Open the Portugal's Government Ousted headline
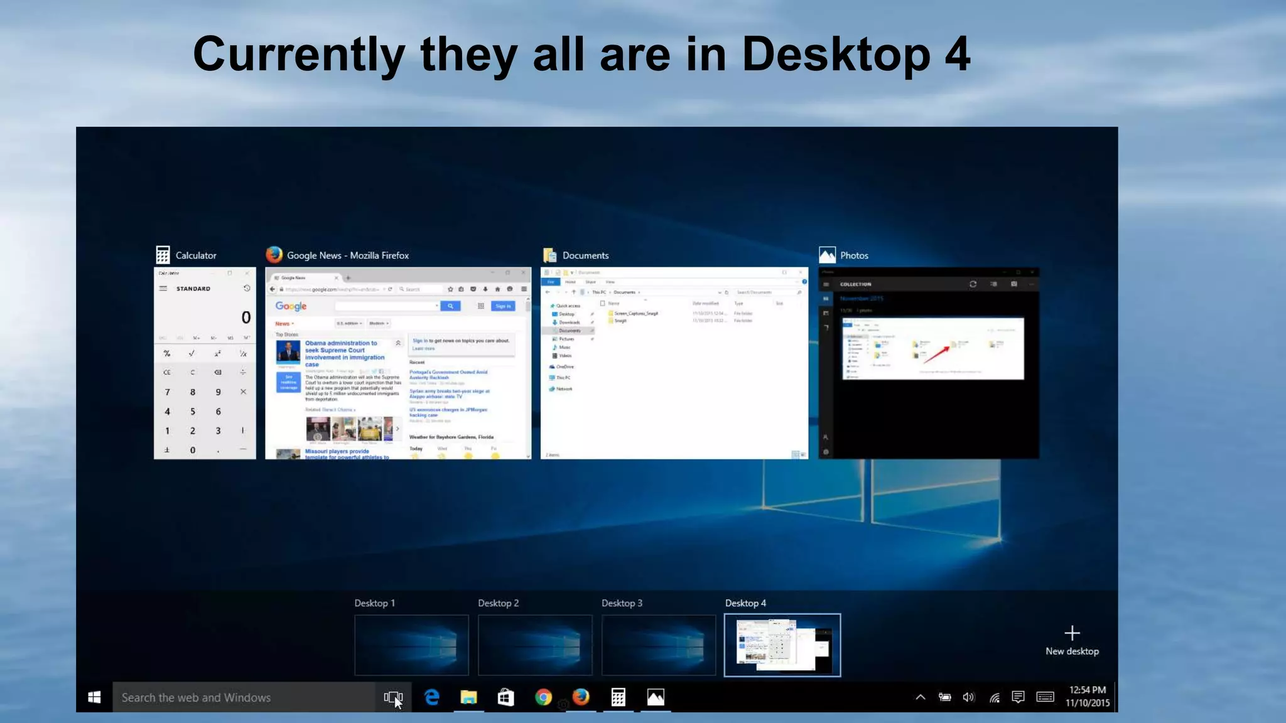Image resolution: width=1286 pixels, height=723 pixels. [x=448, y=375]
